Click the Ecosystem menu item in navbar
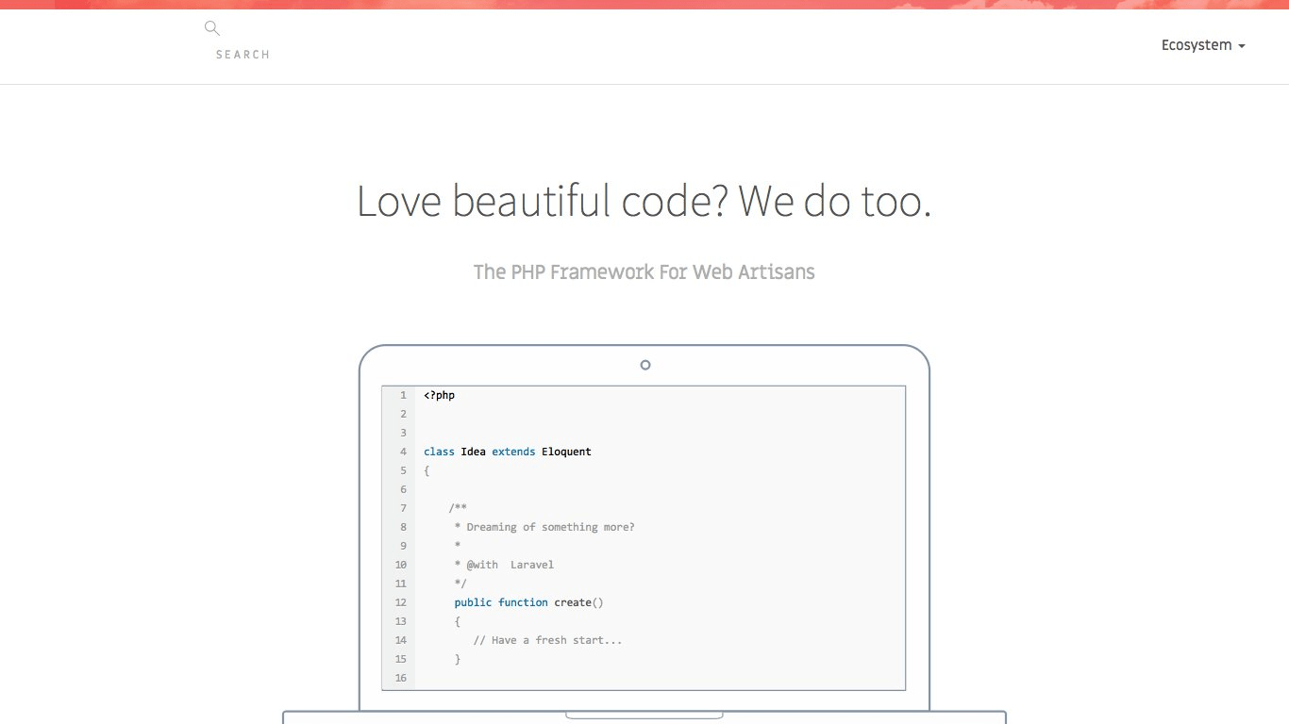This screenshot has width=1289, height=724. [1197, 44]
